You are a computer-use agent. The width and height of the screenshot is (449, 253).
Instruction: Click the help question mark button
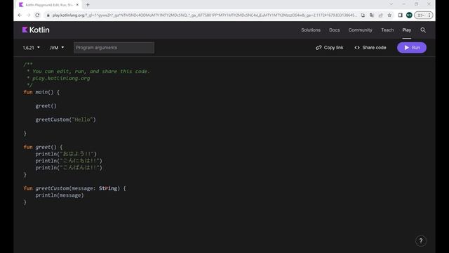[421, 240]
